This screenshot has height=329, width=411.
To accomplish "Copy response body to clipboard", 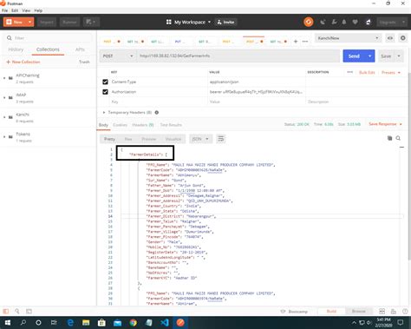I will click(389, 138).
